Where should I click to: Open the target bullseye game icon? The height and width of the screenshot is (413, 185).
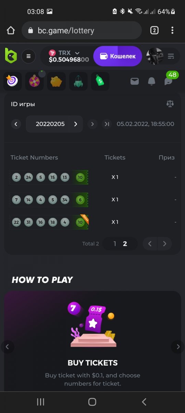[x=12, y=81]
